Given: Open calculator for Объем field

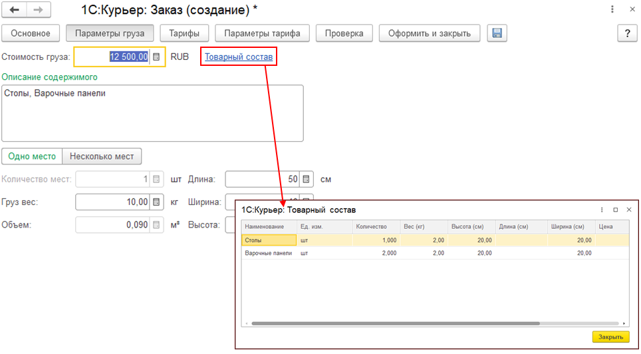Looking at the screenshot, I should pyautogui.click(x=156, y=225).
